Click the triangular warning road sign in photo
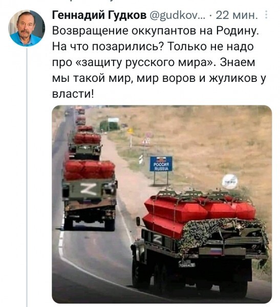 pos(145,141)
